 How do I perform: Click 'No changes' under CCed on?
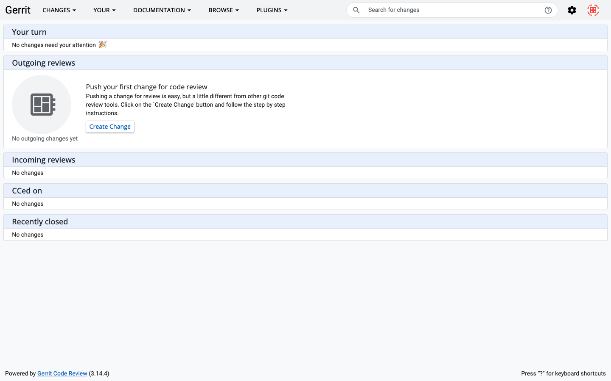[28, 204]
